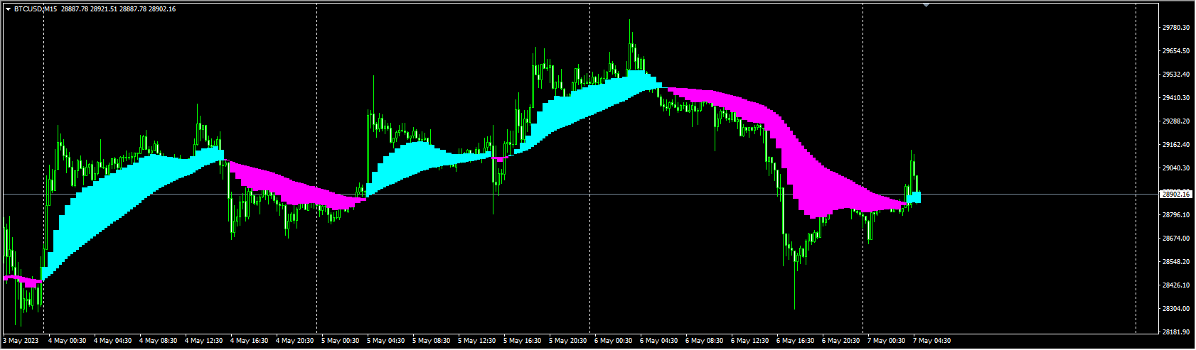
Task: Click the 29288.20 price axis label
Action: tap(1176, 121)
